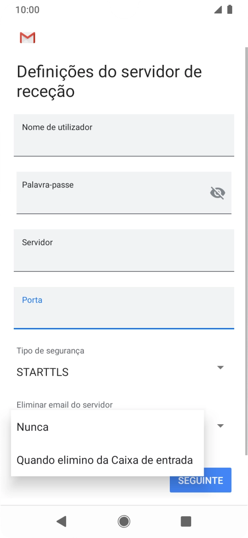Tap the 10:00 clock in status bar
Screen dimensions: 248x538
point(28,9)
